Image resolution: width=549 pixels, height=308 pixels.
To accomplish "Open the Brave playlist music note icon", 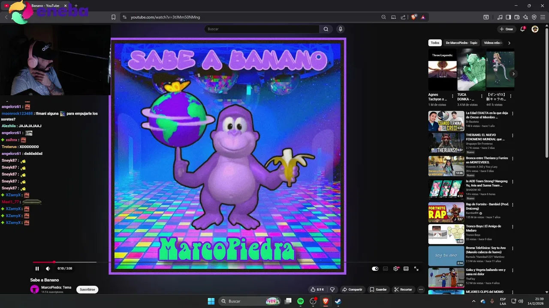I will [500, 17].
